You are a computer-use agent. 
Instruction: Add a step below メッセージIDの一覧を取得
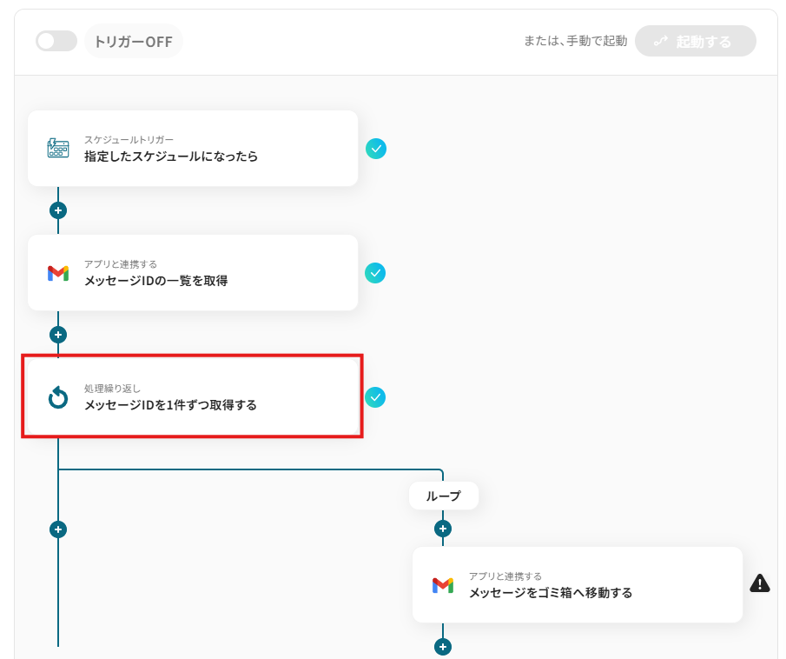point(58,335)
